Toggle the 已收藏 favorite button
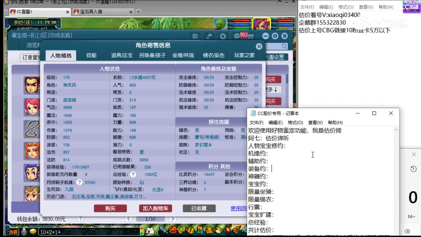421x237 pixels. (x=199, y=208)
